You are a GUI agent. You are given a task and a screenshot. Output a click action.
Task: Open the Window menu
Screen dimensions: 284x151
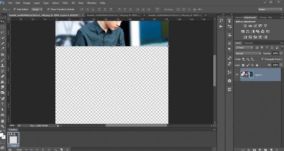click(92, 3)
